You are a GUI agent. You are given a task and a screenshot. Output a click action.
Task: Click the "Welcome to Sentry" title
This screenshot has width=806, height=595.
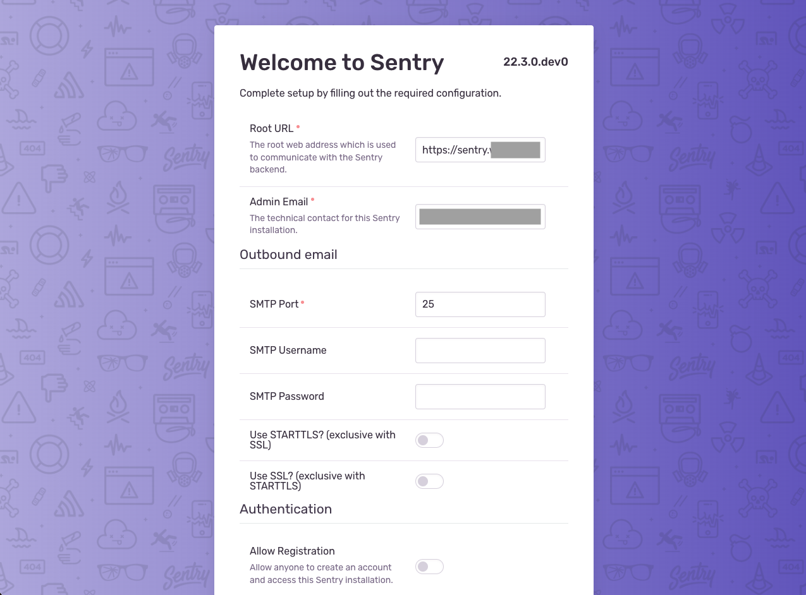(x=341, y=63)
